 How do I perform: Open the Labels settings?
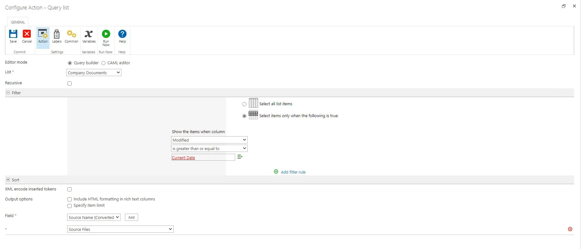(x=57, y=34)
